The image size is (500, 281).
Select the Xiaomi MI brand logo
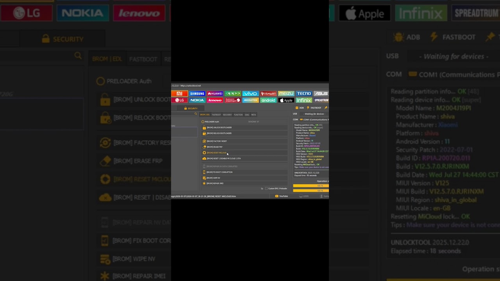(x=179, y=94)
